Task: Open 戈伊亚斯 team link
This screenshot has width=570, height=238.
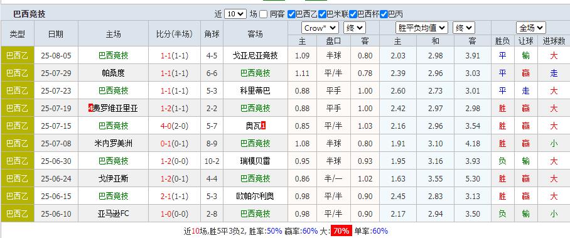Action: coord(114,179)
